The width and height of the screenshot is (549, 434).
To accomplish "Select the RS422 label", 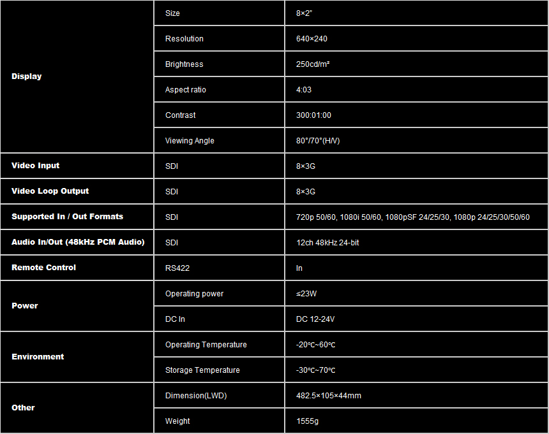I will click(177, 268).
